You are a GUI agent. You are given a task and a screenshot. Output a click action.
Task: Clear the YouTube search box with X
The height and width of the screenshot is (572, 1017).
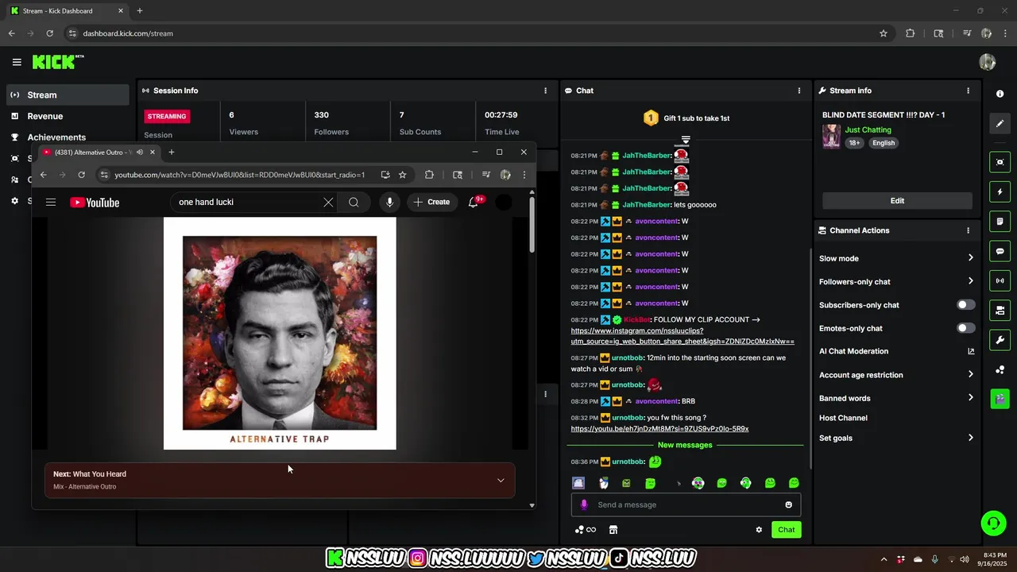click(328, 202)
